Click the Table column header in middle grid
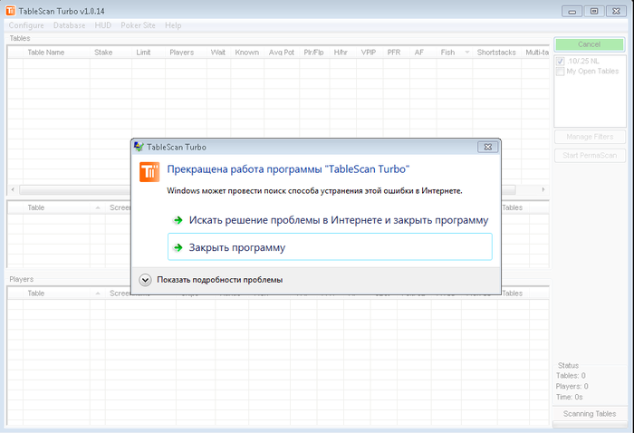 point(64,207)
